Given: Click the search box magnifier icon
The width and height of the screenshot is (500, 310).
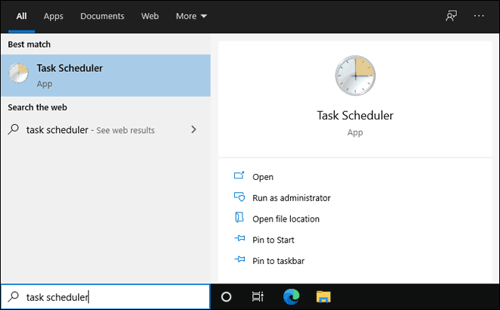Looking at the screenshot, I should pyautogui.click(x=14, y=296).
